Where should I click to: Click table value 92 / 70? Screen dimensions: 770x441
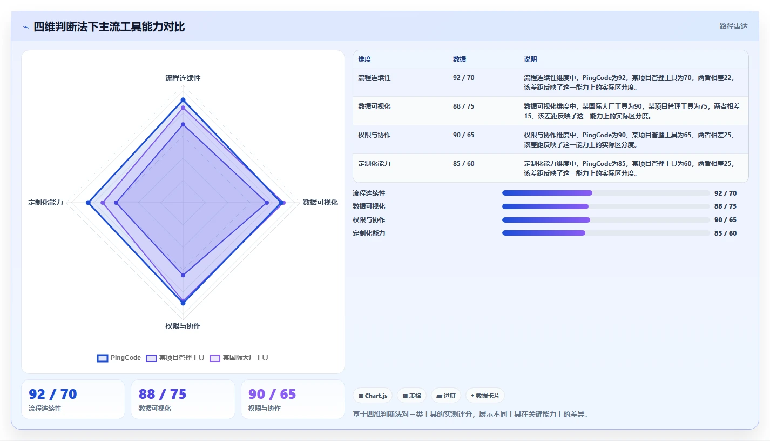[464, 78]
